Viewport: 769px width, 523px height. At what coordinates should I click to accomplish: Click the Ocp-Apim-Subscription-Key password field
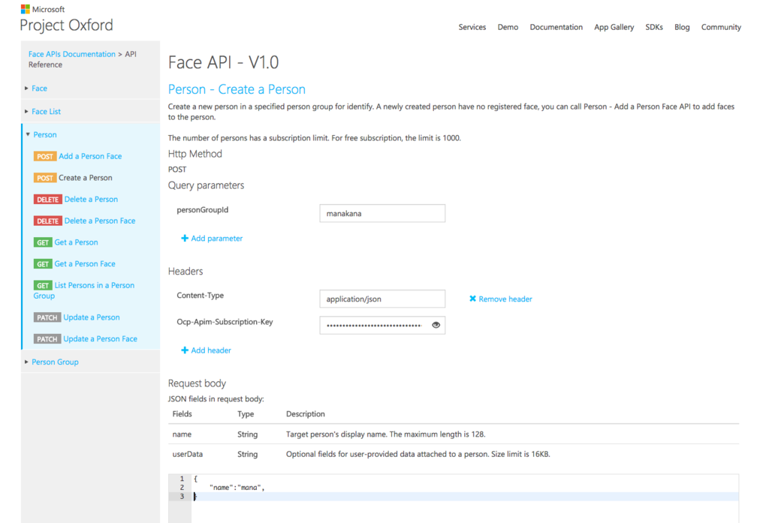pyautogui.click(x=382, y=325)
